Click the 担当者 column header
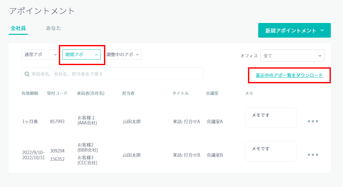Screen dimensions: 343x187 pos(128,93)
